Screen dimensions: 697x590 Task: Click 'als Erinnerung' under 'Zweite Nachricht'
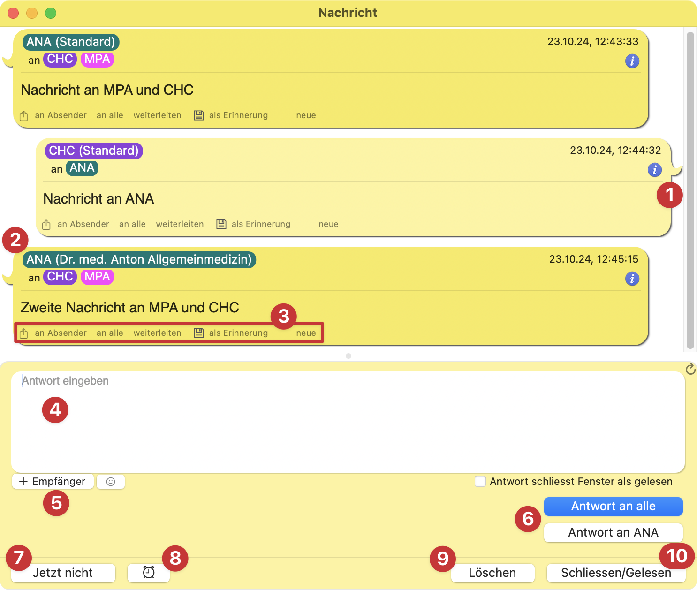(x=239, y=333)
